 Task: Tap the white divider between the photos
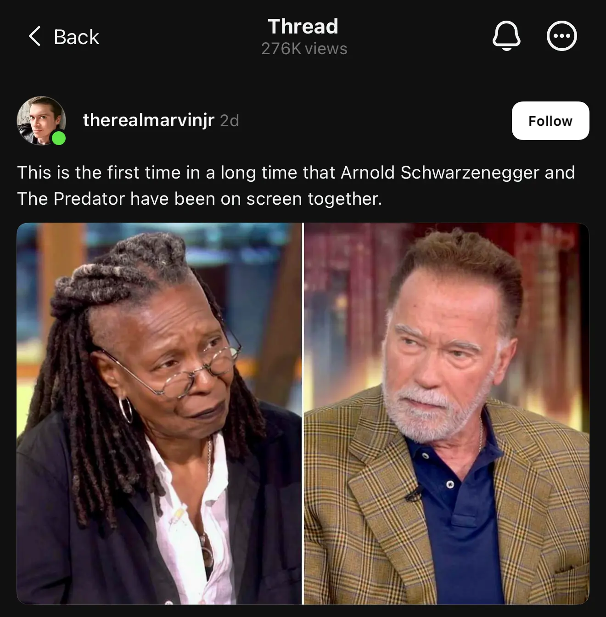pos(303,413)
